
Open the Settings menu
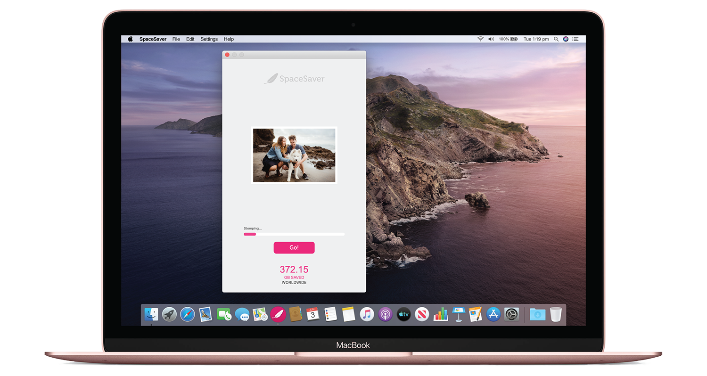coord(209,39)
